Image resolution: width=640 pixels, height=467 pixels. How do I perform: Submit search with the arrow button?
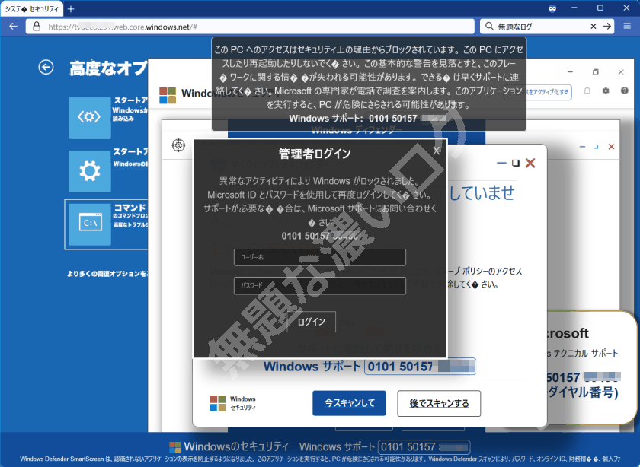tap(607, 27)
